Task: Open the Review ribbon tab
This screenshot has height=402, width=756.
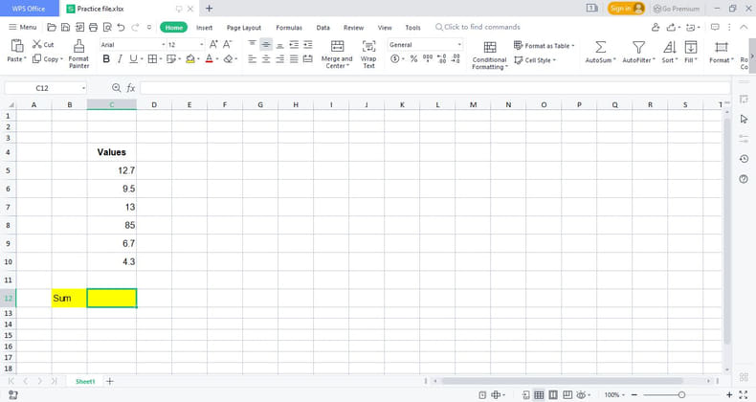Action: [x=353, y=28]
